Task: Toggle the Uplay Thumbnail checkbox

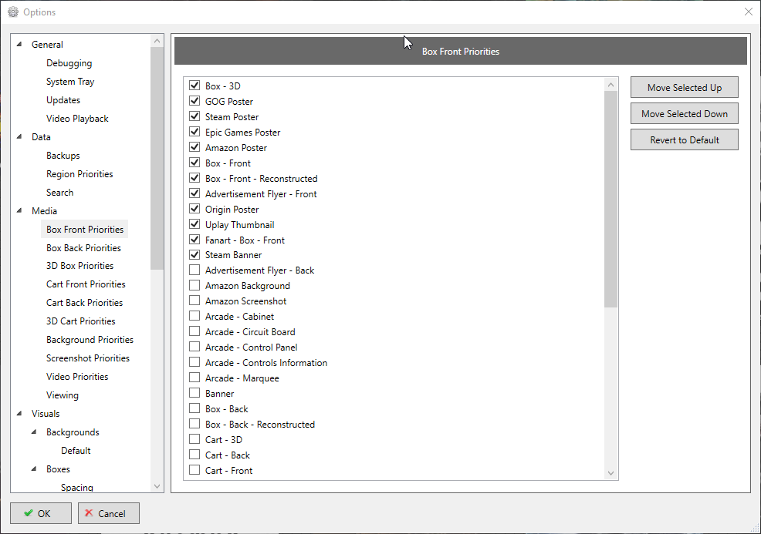Action: click(194, 224)
